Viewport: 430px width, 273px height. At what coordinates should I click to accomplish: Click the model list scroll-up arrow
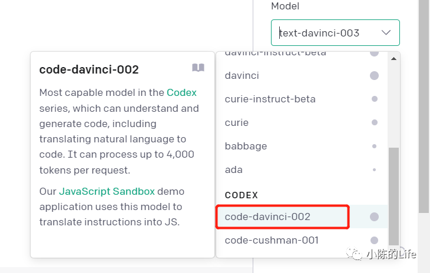(x=393, y=59)
